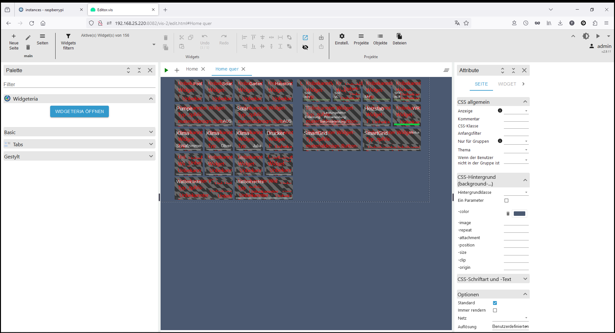
Task: Expand all palette groups icon
Action: (x=128, y=70)
